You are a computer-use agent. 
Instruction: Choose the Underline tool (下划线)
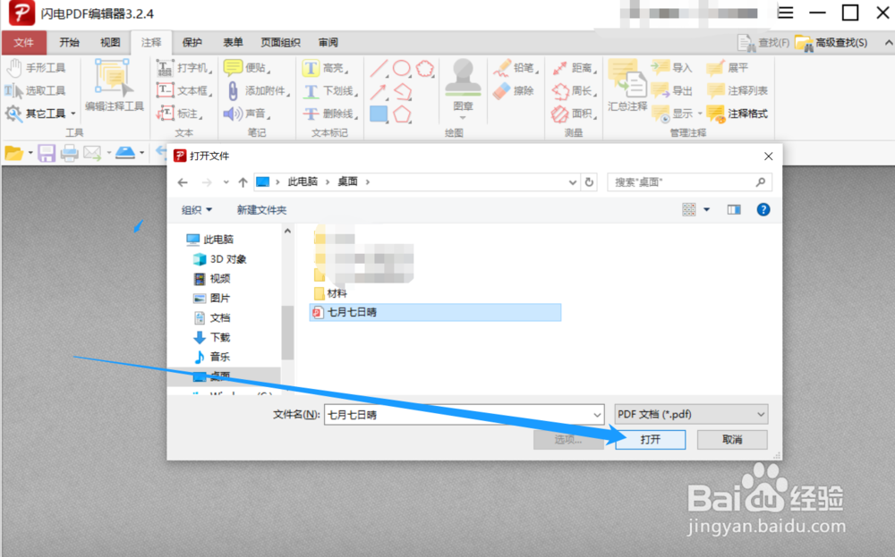(330, 90)
